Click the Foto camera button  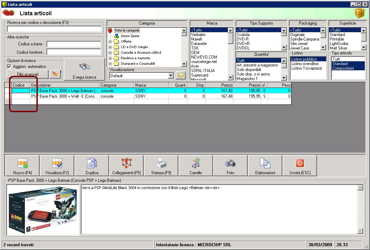click(231, 166)
